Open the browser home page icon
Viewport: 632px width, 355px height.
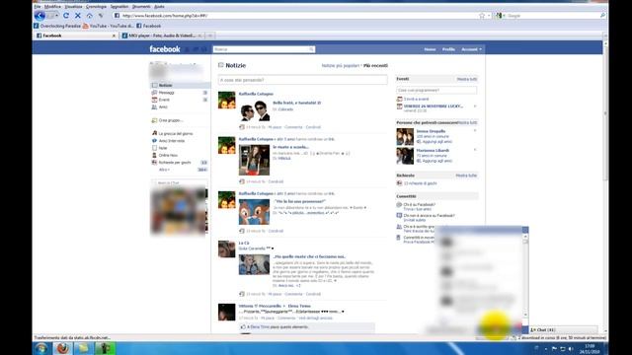coord(90,16)
